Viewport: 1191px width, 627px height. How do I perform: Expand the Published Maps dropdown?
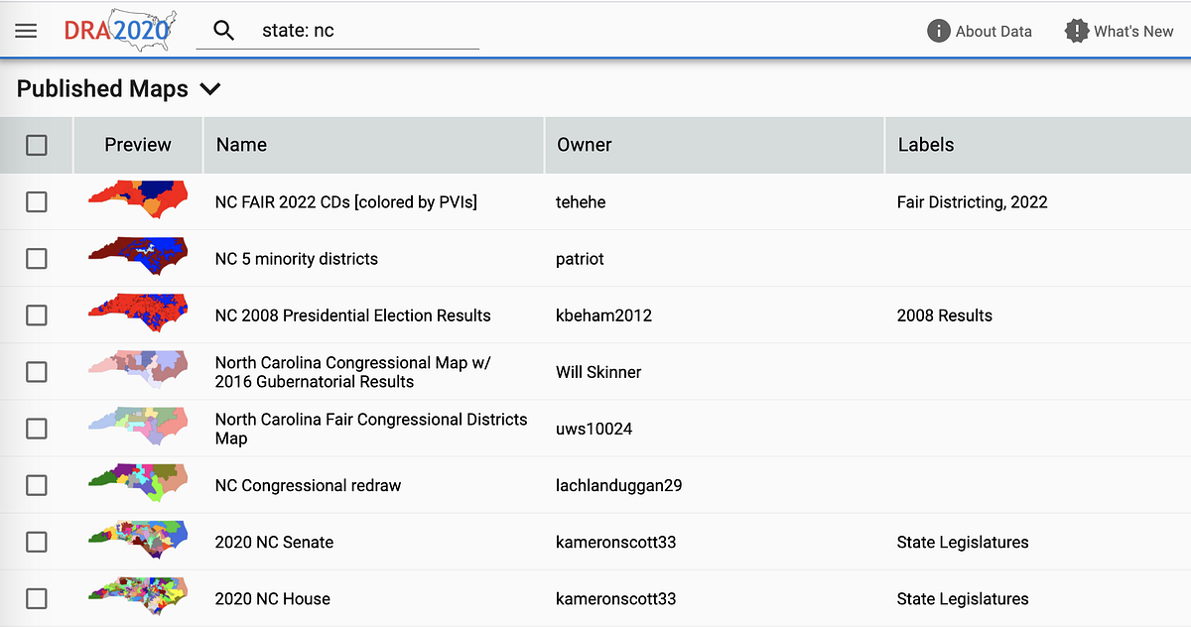pos(209,89)
